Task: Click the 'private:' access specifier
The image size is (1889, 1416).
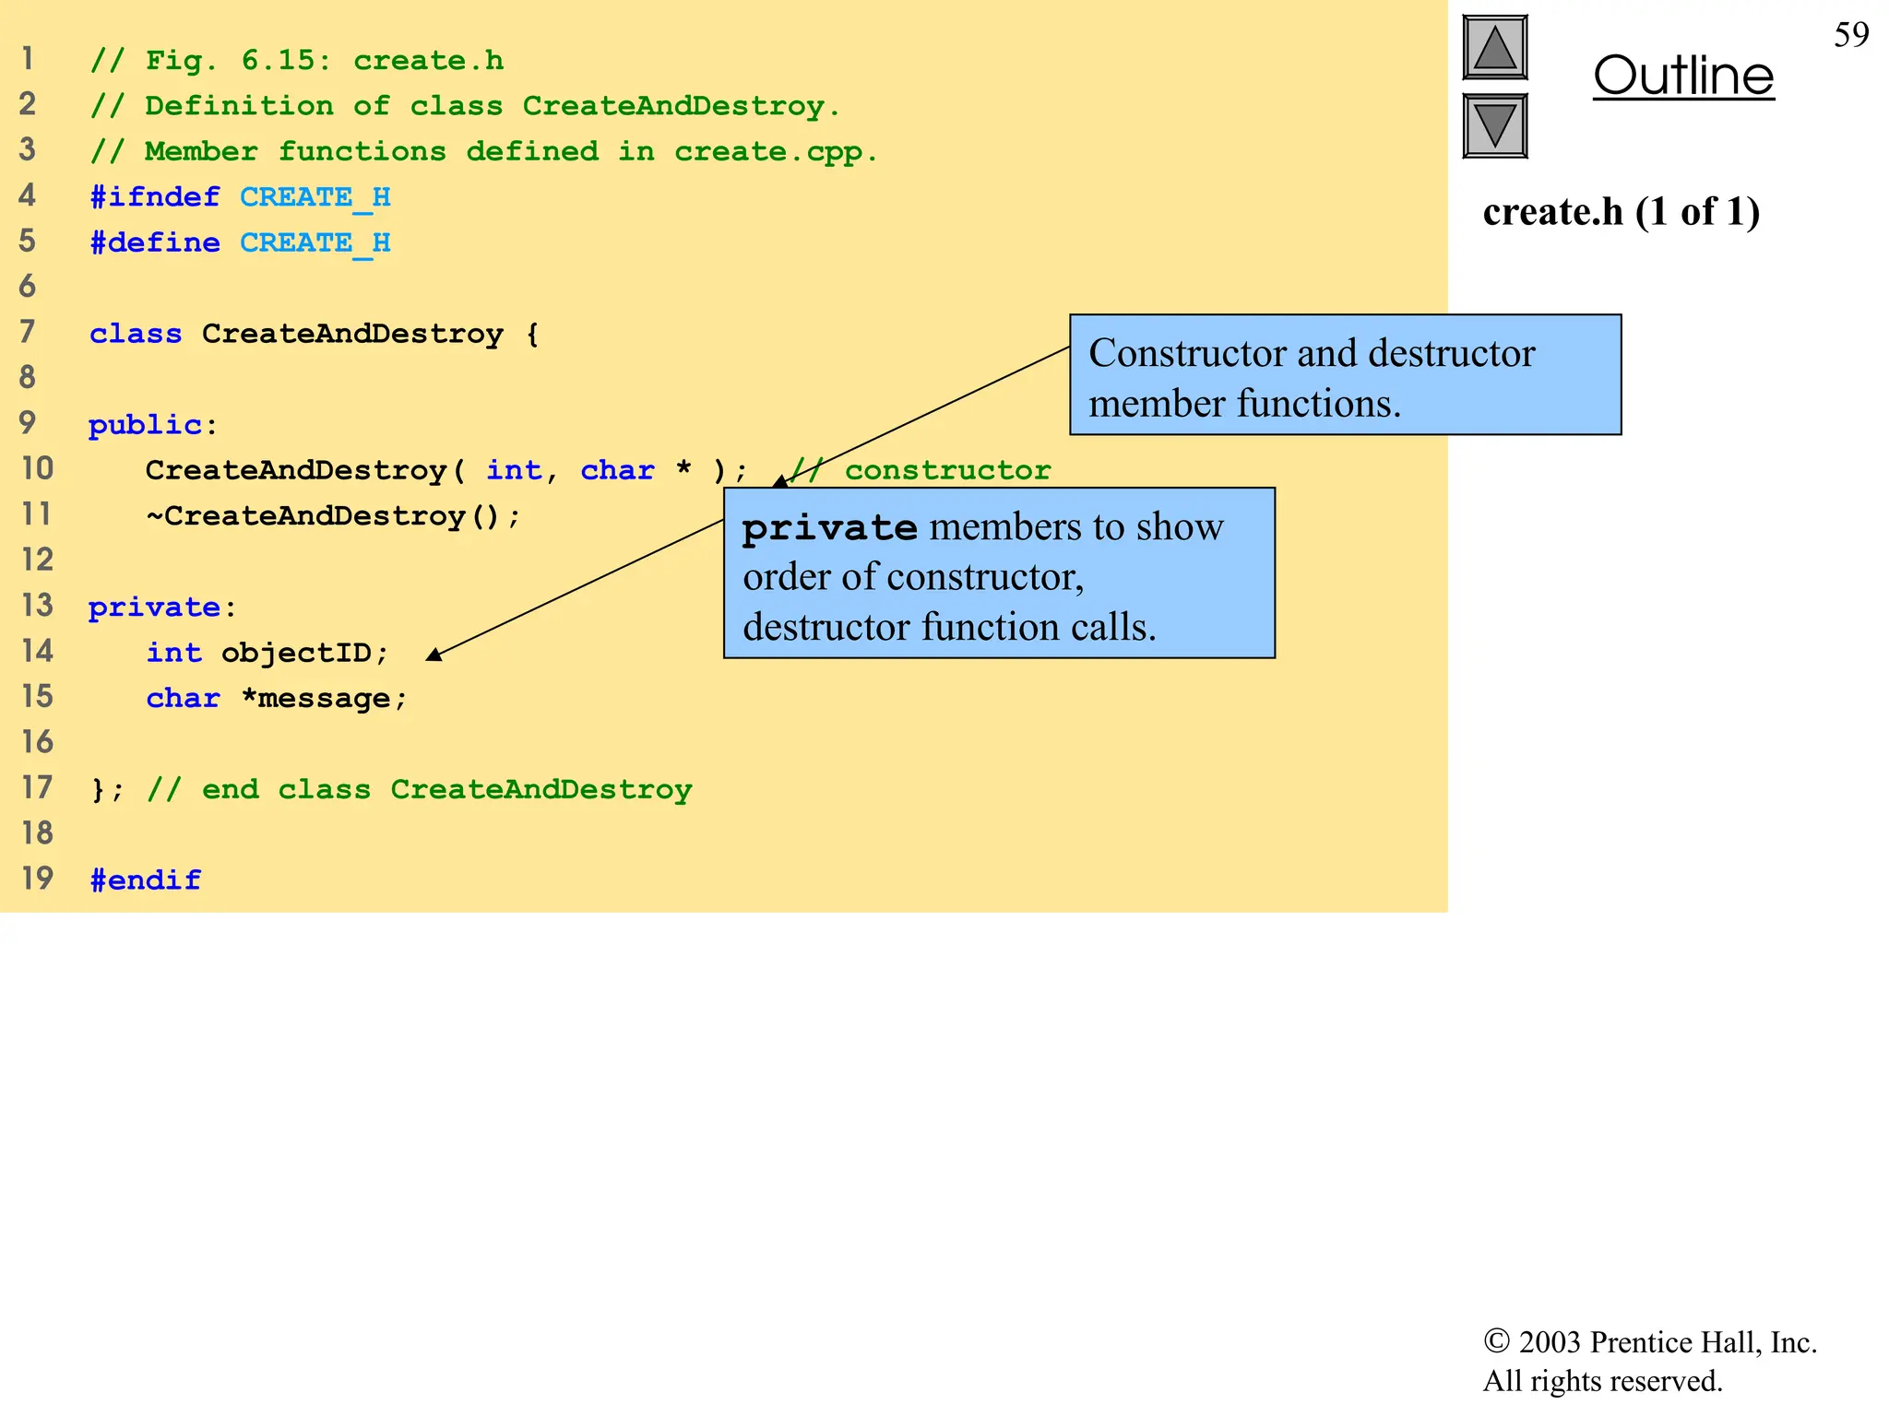Action: click(162, 607)
